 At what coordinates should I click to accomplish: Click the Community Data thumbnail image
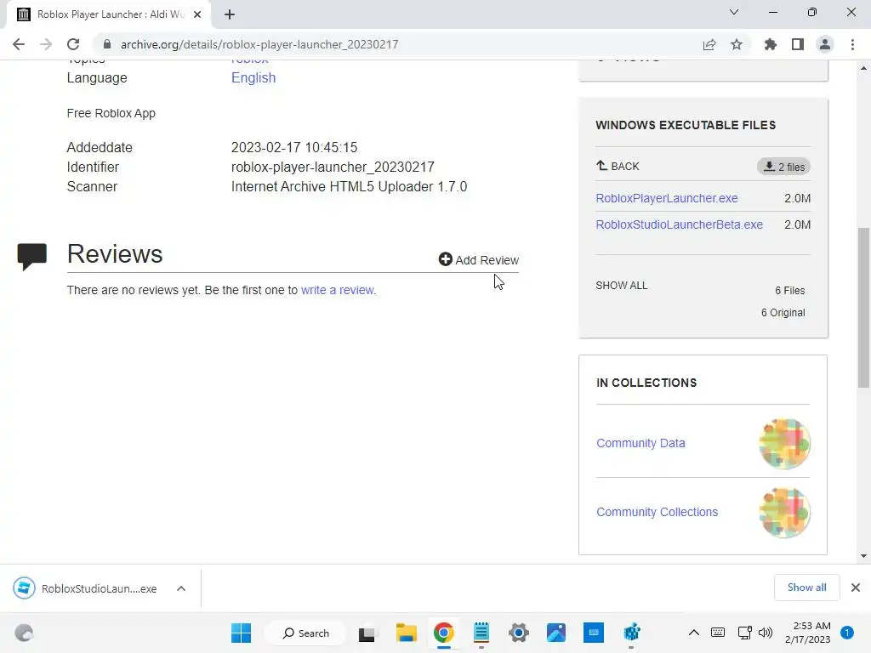(x=784, y=444)
